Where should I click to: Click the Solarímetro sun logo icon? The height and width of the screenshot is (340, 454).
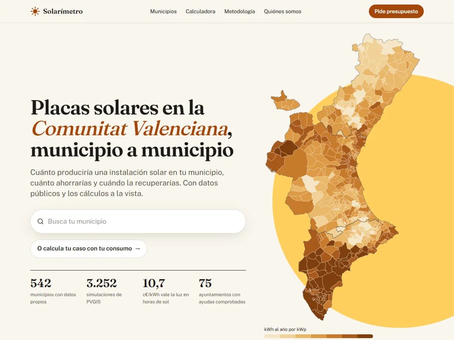[35, 11]
